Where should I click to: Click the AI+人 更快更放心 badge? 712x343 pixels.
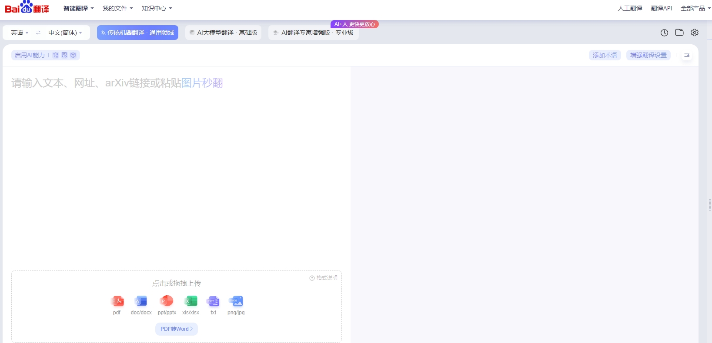click(x=354, y=24)
